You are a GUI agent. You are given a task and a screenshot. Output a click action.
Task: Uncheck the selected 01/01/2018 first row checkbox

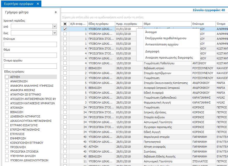point(65,29)
